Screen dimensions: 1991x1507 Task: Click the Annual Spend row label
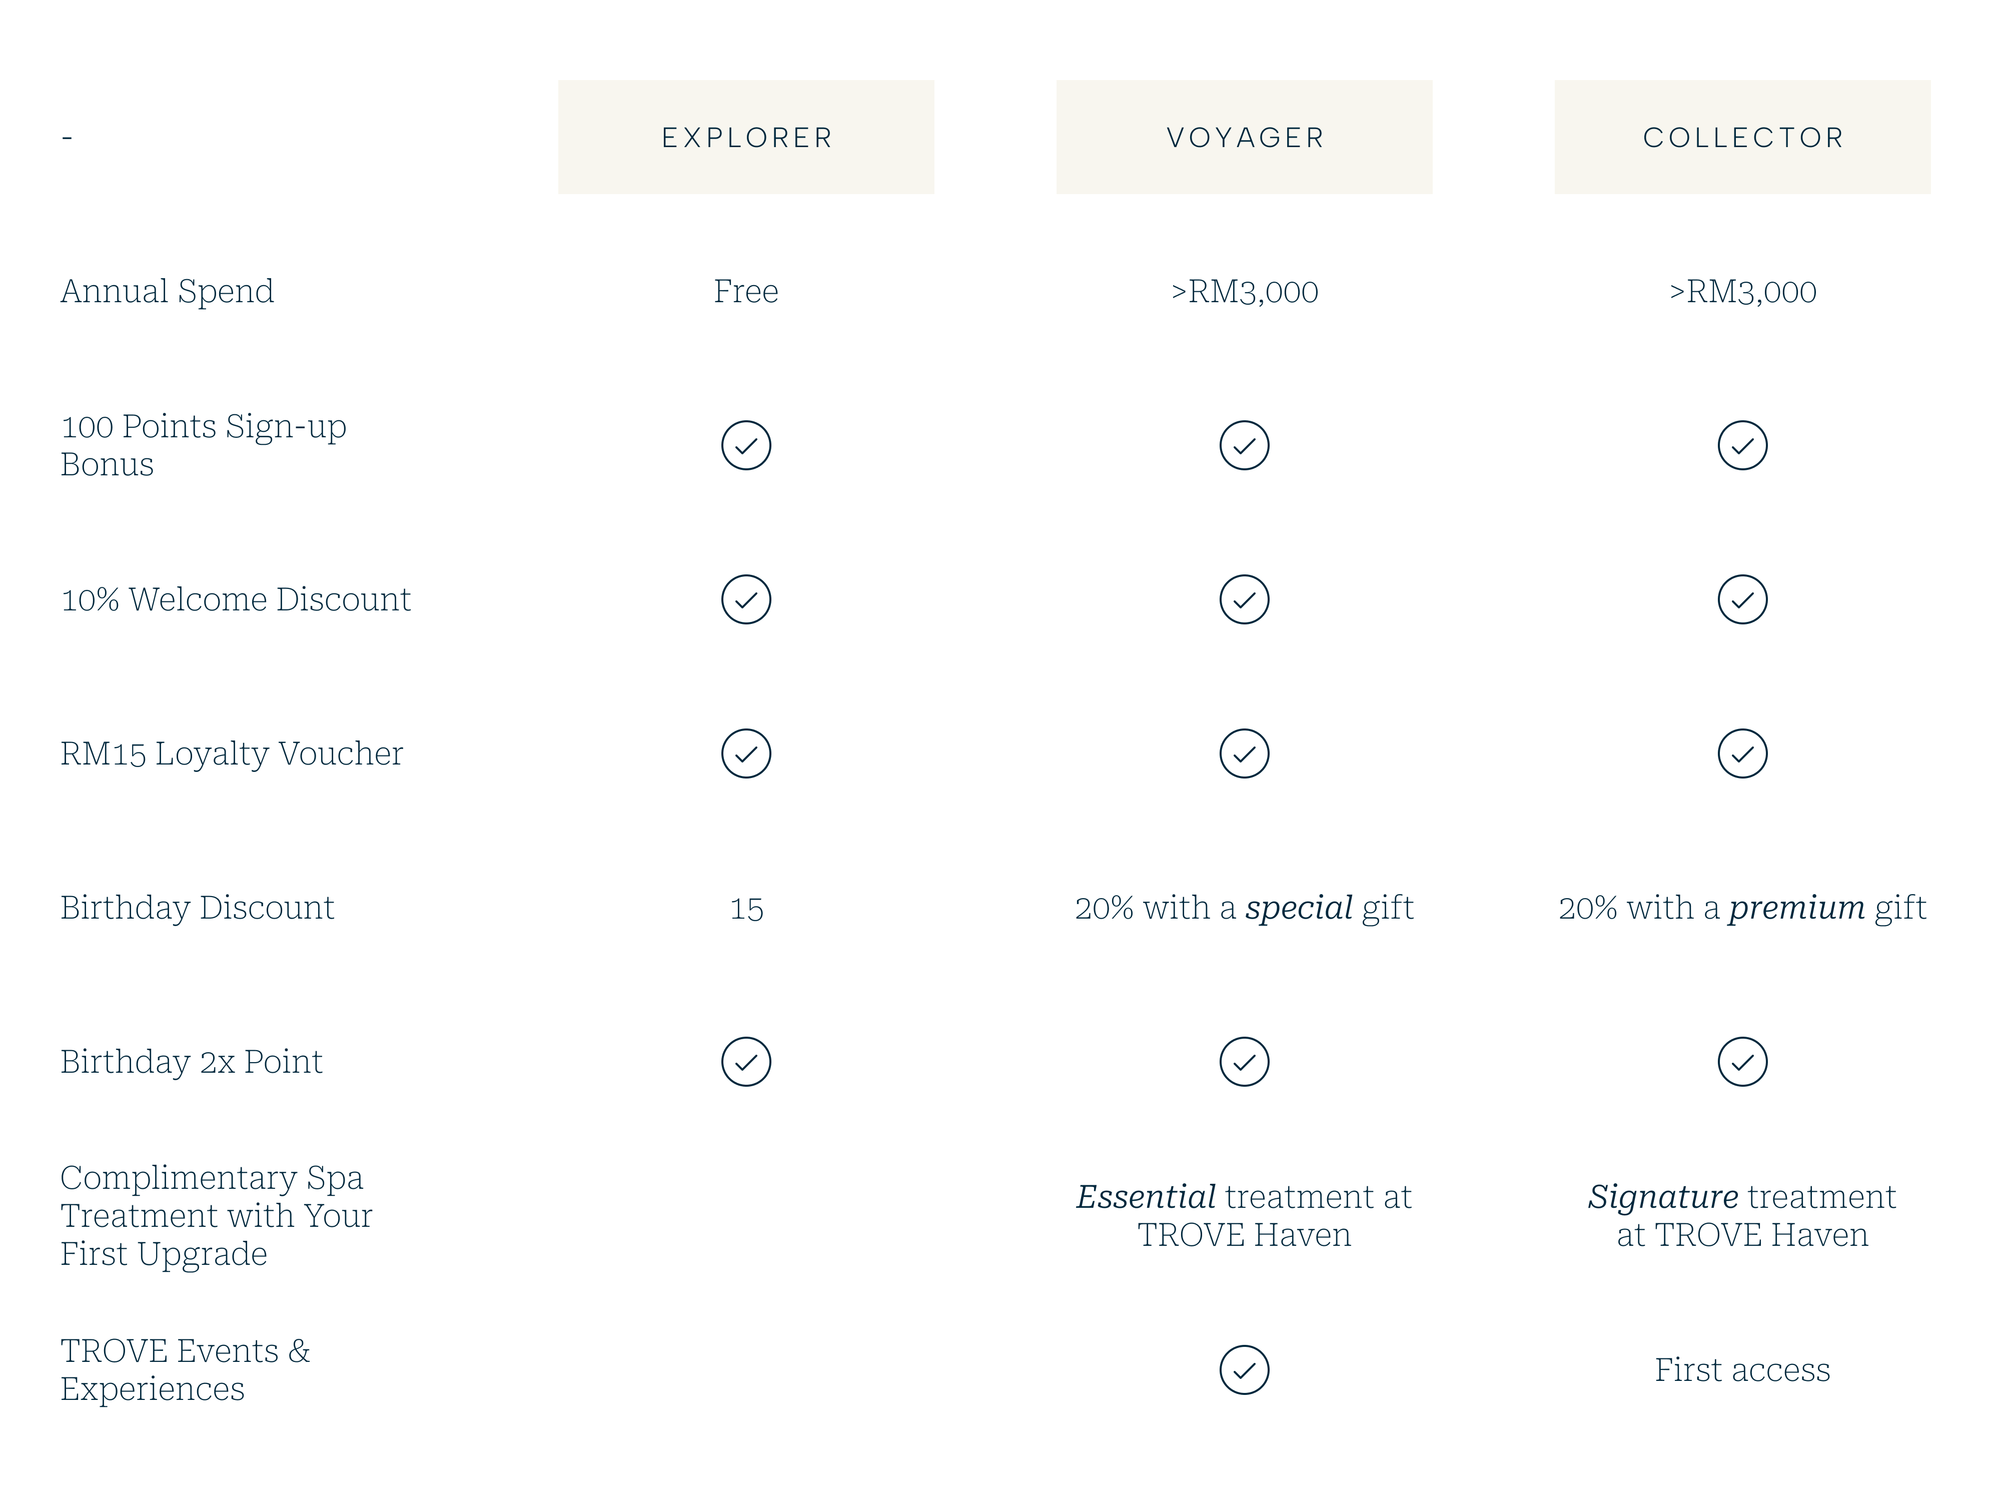pyautogui.click(x=168, y=291)
